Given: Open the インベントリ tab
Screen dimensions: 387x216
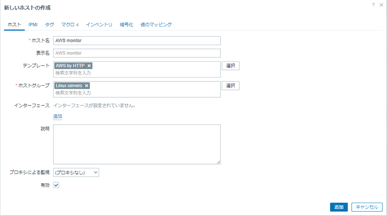Looking at the screenshot, I should coord(99,25).
